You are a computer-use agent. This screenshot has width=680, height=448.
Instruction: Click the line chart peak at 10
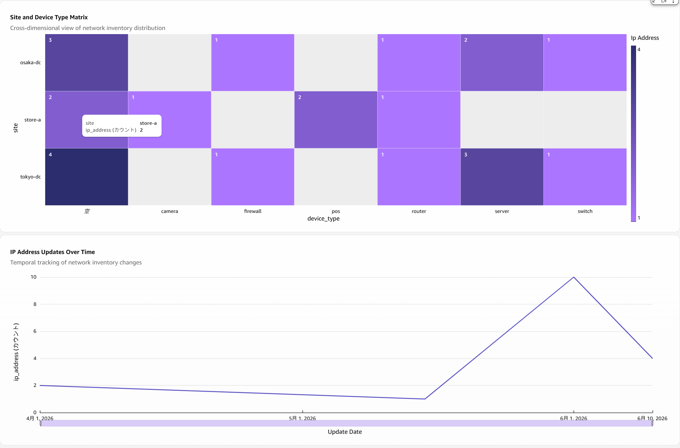pos(573,277)
